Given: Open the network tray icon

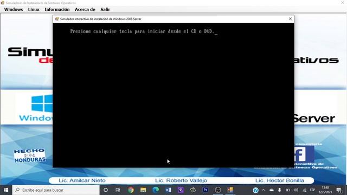Looking at the screenshot, I should [304, 190].
